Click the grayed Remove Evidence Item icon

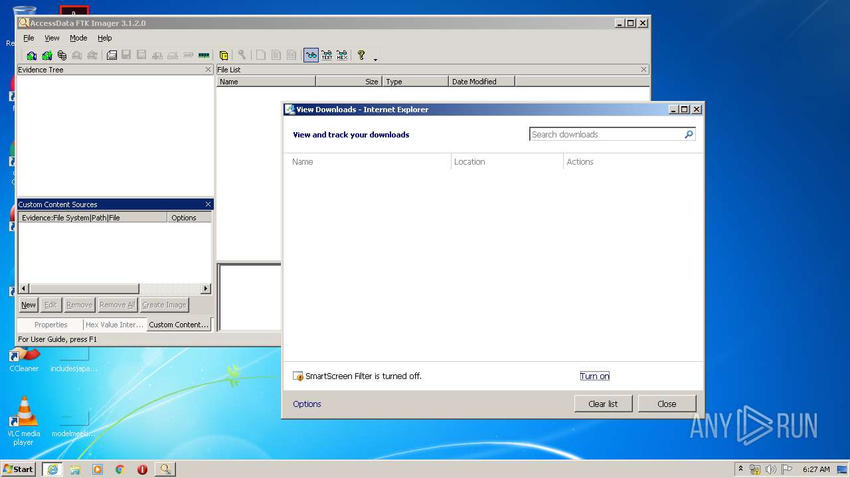coord(77,55)
